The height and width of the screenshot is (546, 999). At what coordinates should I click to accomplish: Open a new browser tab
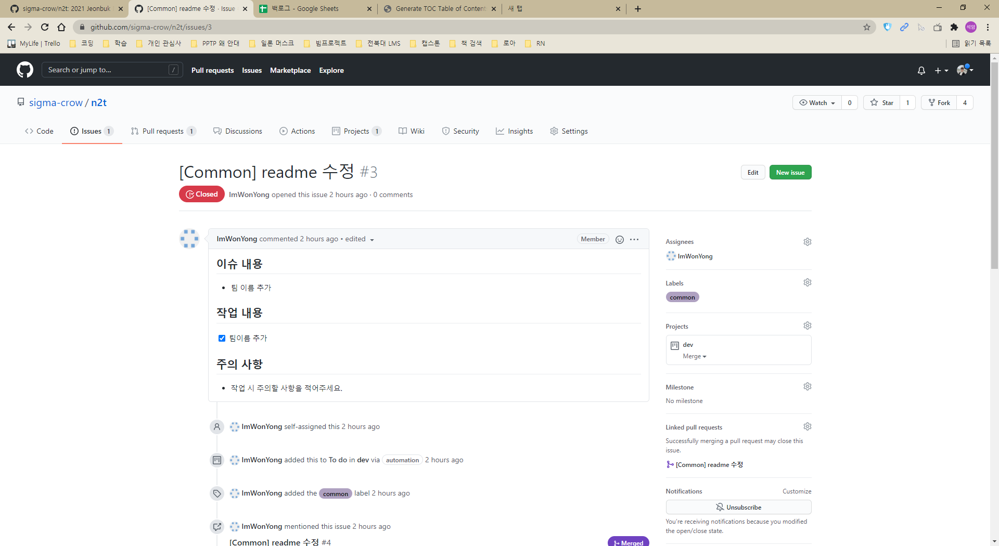[637, 9]
